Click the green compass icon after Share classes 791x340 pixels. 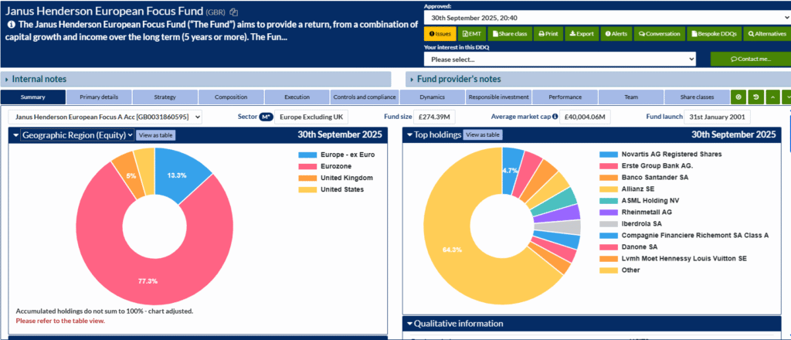[x=739, y=97]
